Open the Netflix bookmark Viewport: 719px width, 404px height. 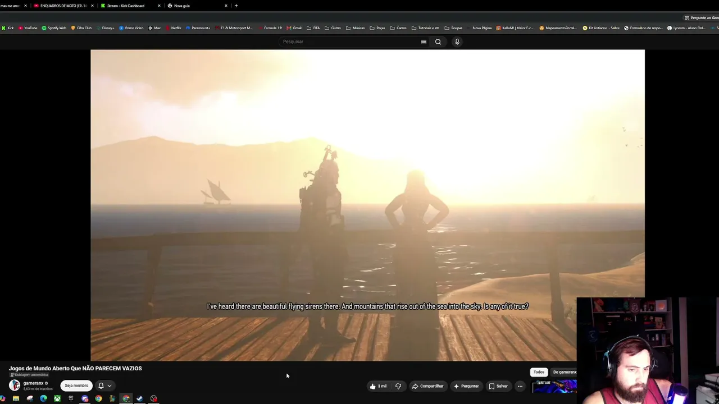pyautogui.click(x=174, y=28)
